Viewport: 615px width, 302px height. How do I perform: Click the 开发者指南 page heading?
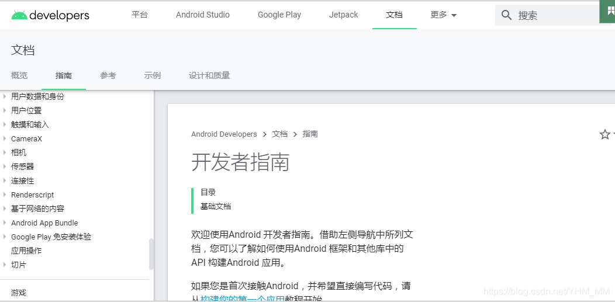coord(240,162)
